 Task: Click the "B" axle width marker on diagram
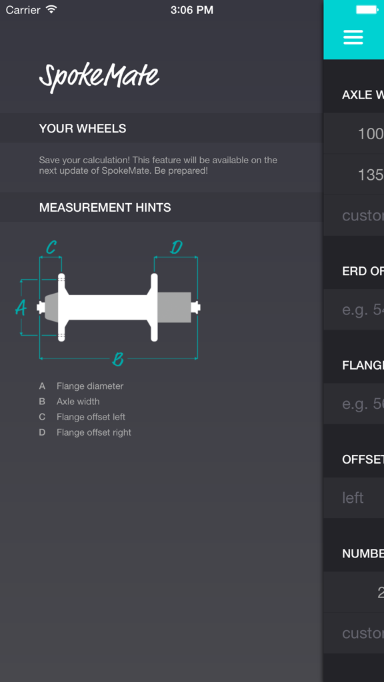pyautogui.click(x=117, y=358)
